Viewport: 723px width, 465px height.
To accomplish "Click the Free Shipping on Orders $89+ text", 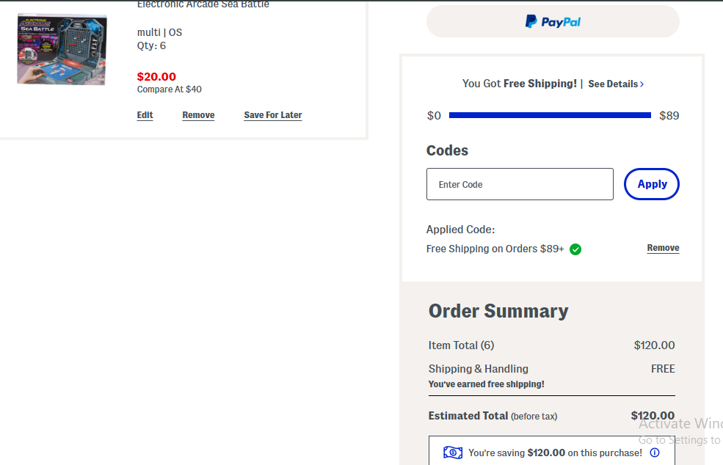I will click(x=495, y=249).
